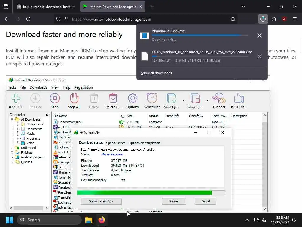Viewport: 302px width, 227px height.
Task: Switch to the Speed Limiter tab
Action: point(116,143)
